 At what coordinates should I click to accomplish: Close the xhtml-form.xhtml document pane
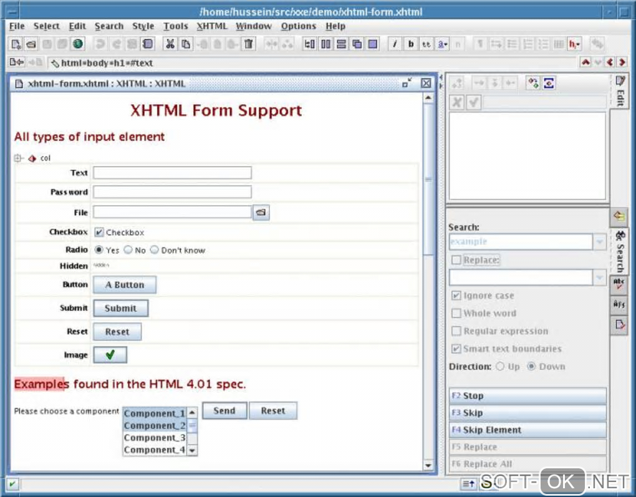(x=425, y=83)
